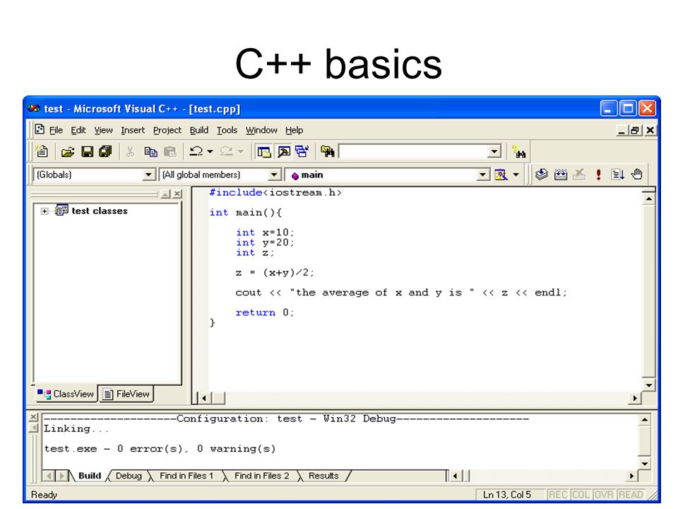Expand the test classes tree node
678x509 pixels.
pos(44,211)
